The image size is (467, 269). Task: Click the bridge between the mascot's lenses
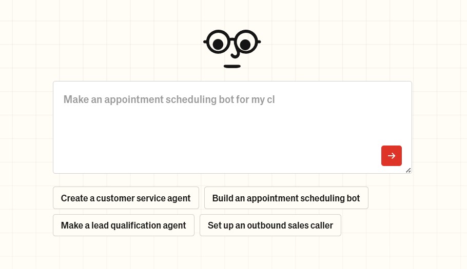pyautogui.click(x=232, y=39)
